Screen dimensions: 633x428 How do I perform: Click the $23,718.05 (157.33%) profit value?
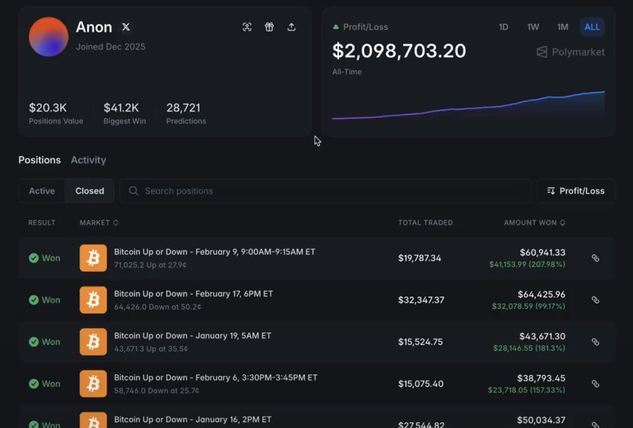click(x=526, y=390)
